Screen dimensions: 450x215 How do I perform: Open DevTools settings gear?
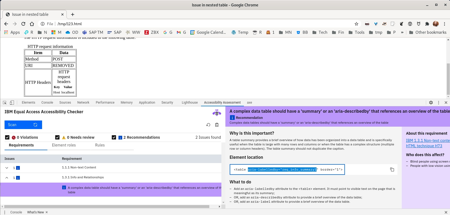(431, 103)
